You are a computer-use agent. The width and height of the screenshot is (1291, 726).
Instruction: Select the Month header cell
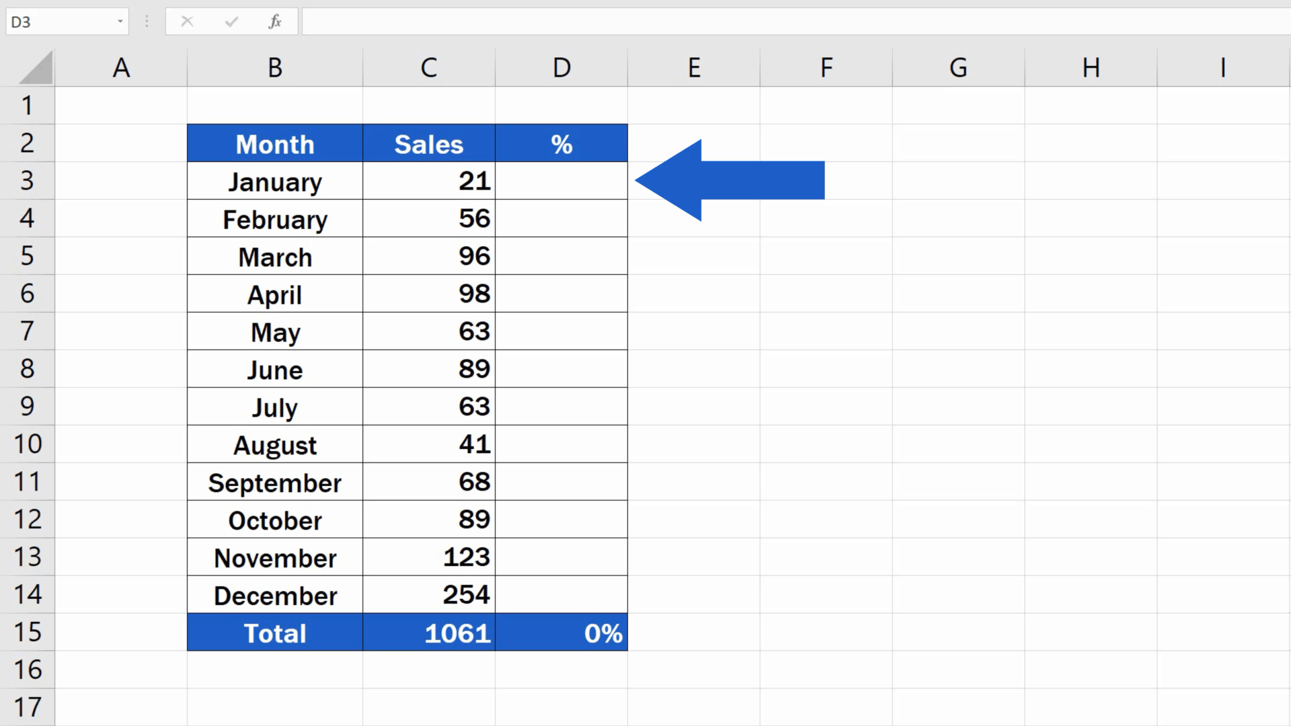274,143
